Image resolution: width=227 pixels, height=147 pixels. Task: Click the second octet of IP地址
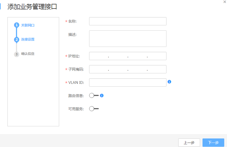click(x=118, y=56)
